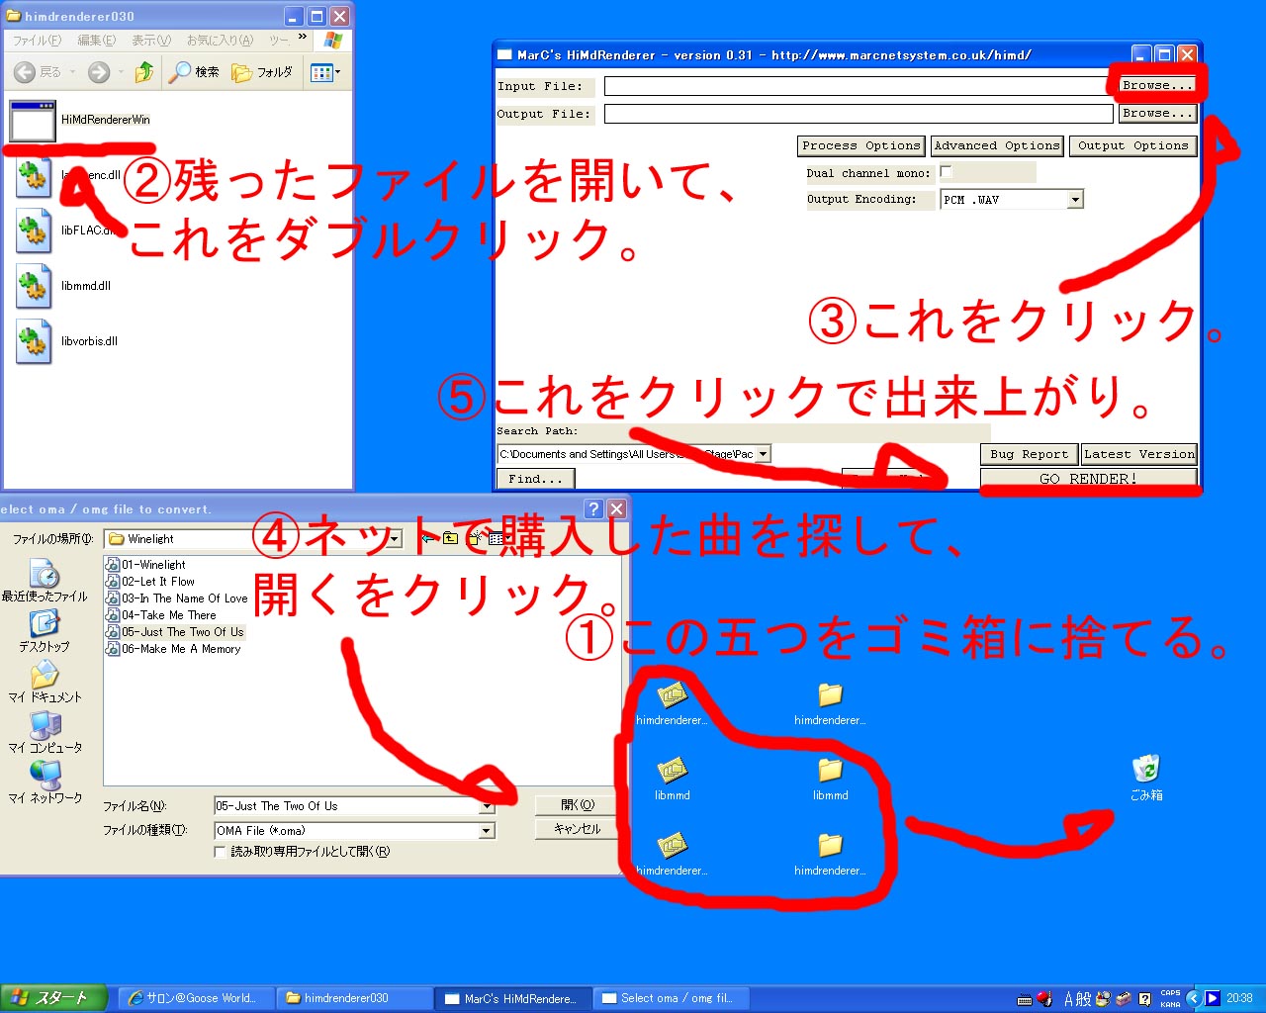Click the キャンセル button in dialog

pyautogui.click(x=578, y=829)
